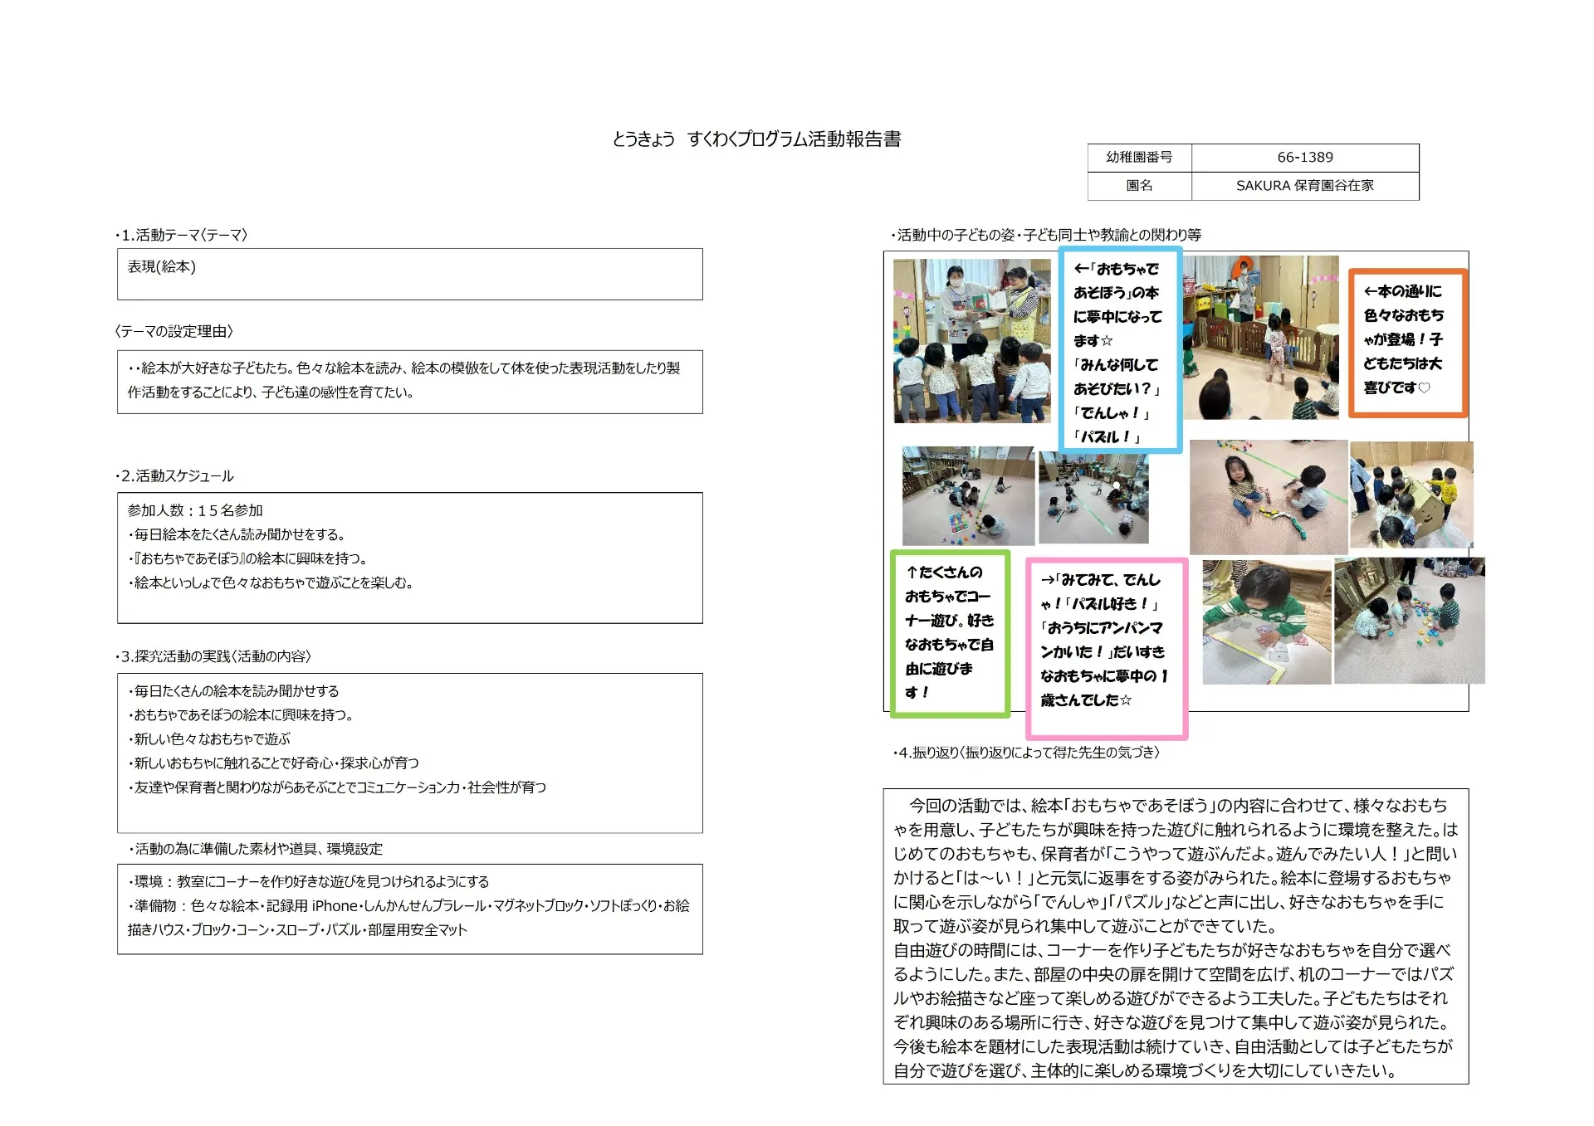The width and height of the screenshot is (1594, 1126).
Task: Click the kindergarten number cell 66-1389
Action: 1304,158
